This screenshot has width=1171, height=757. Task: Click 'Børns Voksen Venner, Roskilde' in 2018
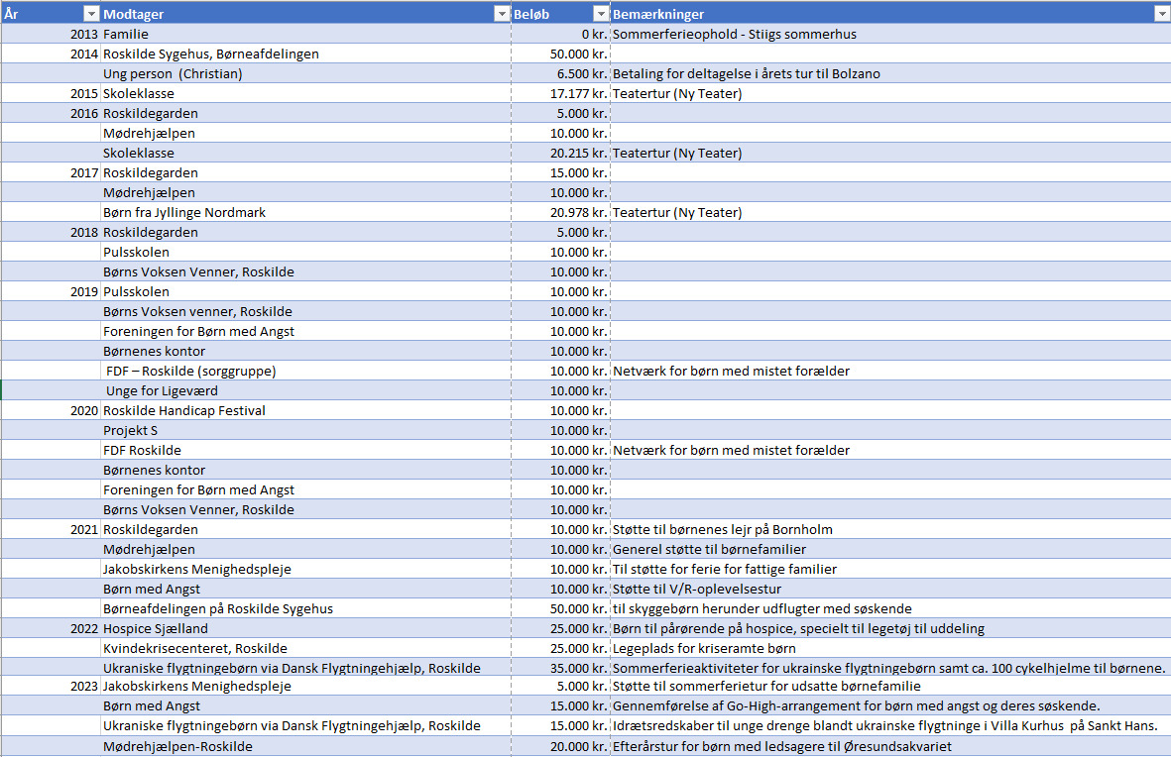tap(305, 271)
